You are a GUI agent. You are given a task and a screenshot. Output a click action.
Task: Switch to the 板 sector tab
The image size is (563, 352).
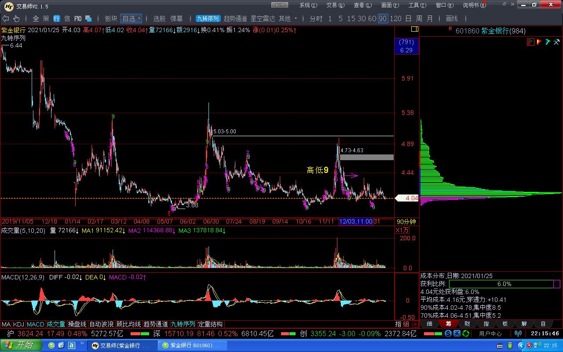tap(505, 324)
